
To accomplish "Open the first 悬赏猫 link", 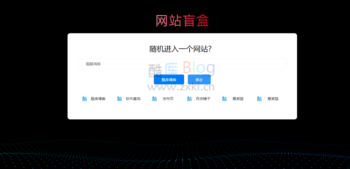I will (x=237, y=99).
